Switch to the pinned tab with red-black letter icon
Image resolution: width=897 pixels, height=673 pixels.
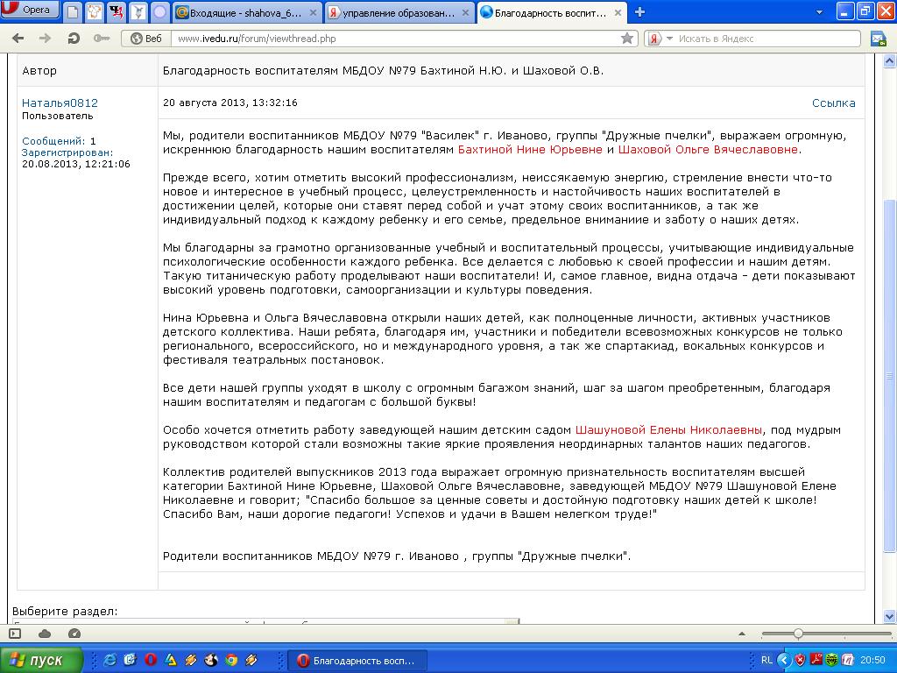pyautogui.click(x=117, y=12)
